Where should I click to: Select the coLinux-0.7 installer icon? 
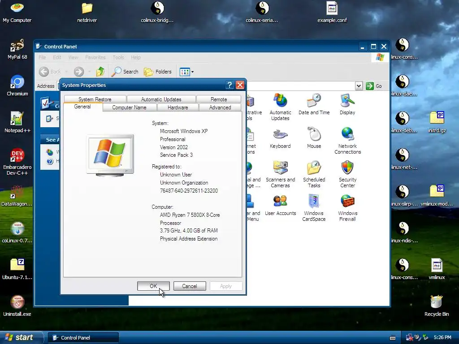[17, 232]
